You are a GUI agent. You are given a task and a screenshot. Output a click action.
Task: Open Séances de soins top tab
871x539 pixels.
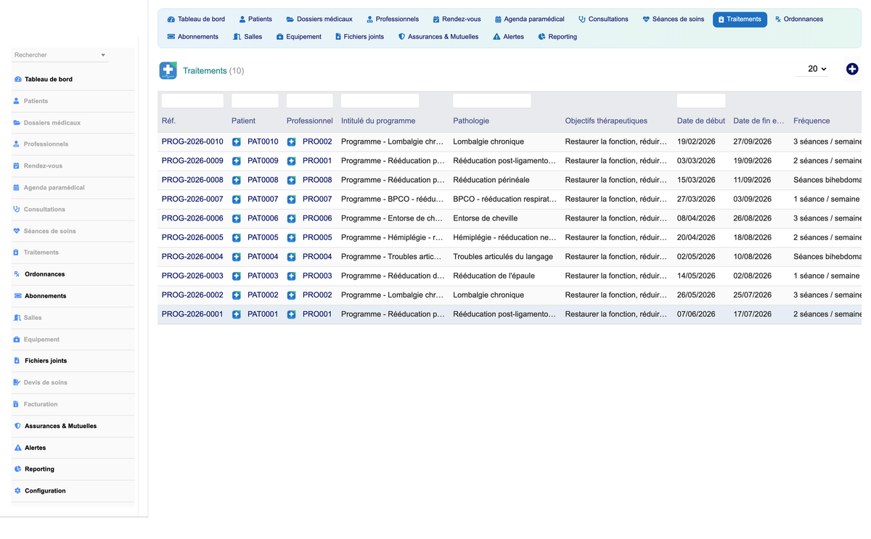coord(674,19)
